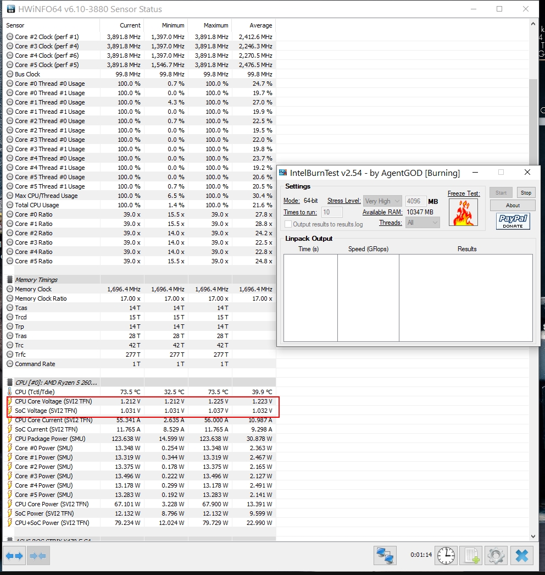Click the Available RAM label

tap(382, 212)
